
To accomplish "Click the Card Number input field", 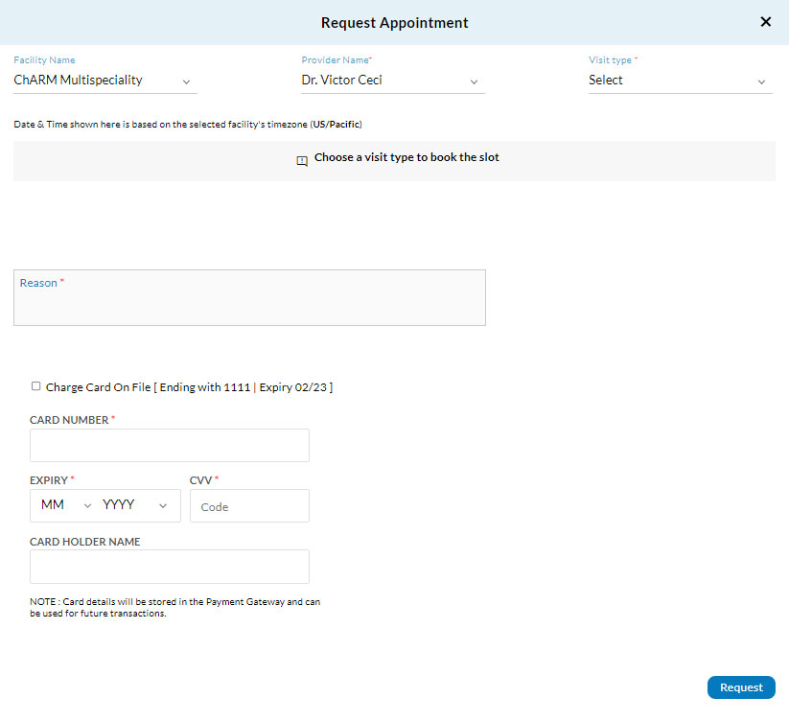I will pyautogui.click(x=169, y=445).
